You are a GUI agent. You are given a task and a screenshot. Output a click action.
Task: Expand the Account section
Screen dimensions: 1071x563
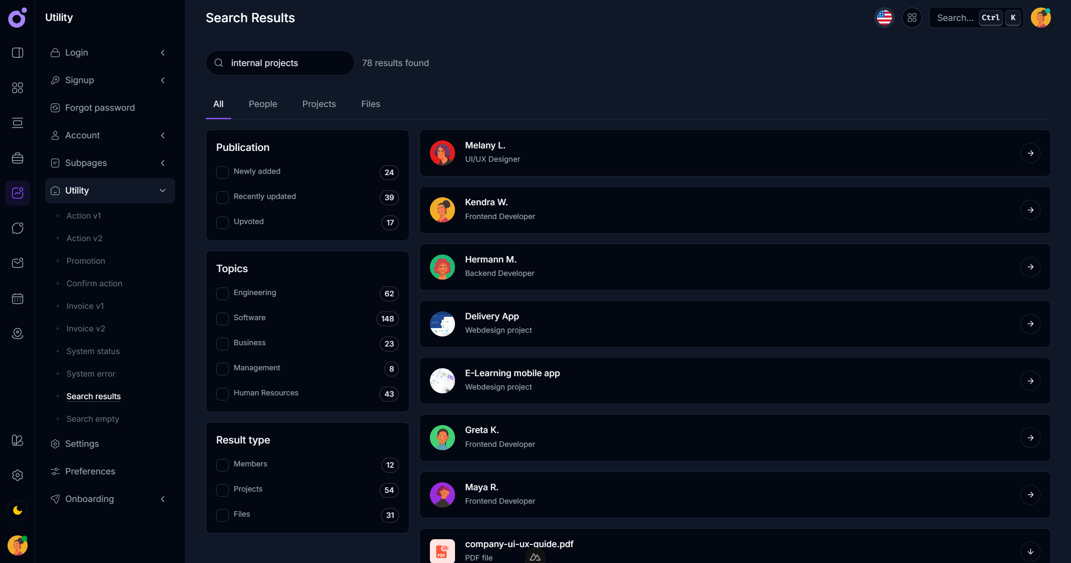(163, 135)
